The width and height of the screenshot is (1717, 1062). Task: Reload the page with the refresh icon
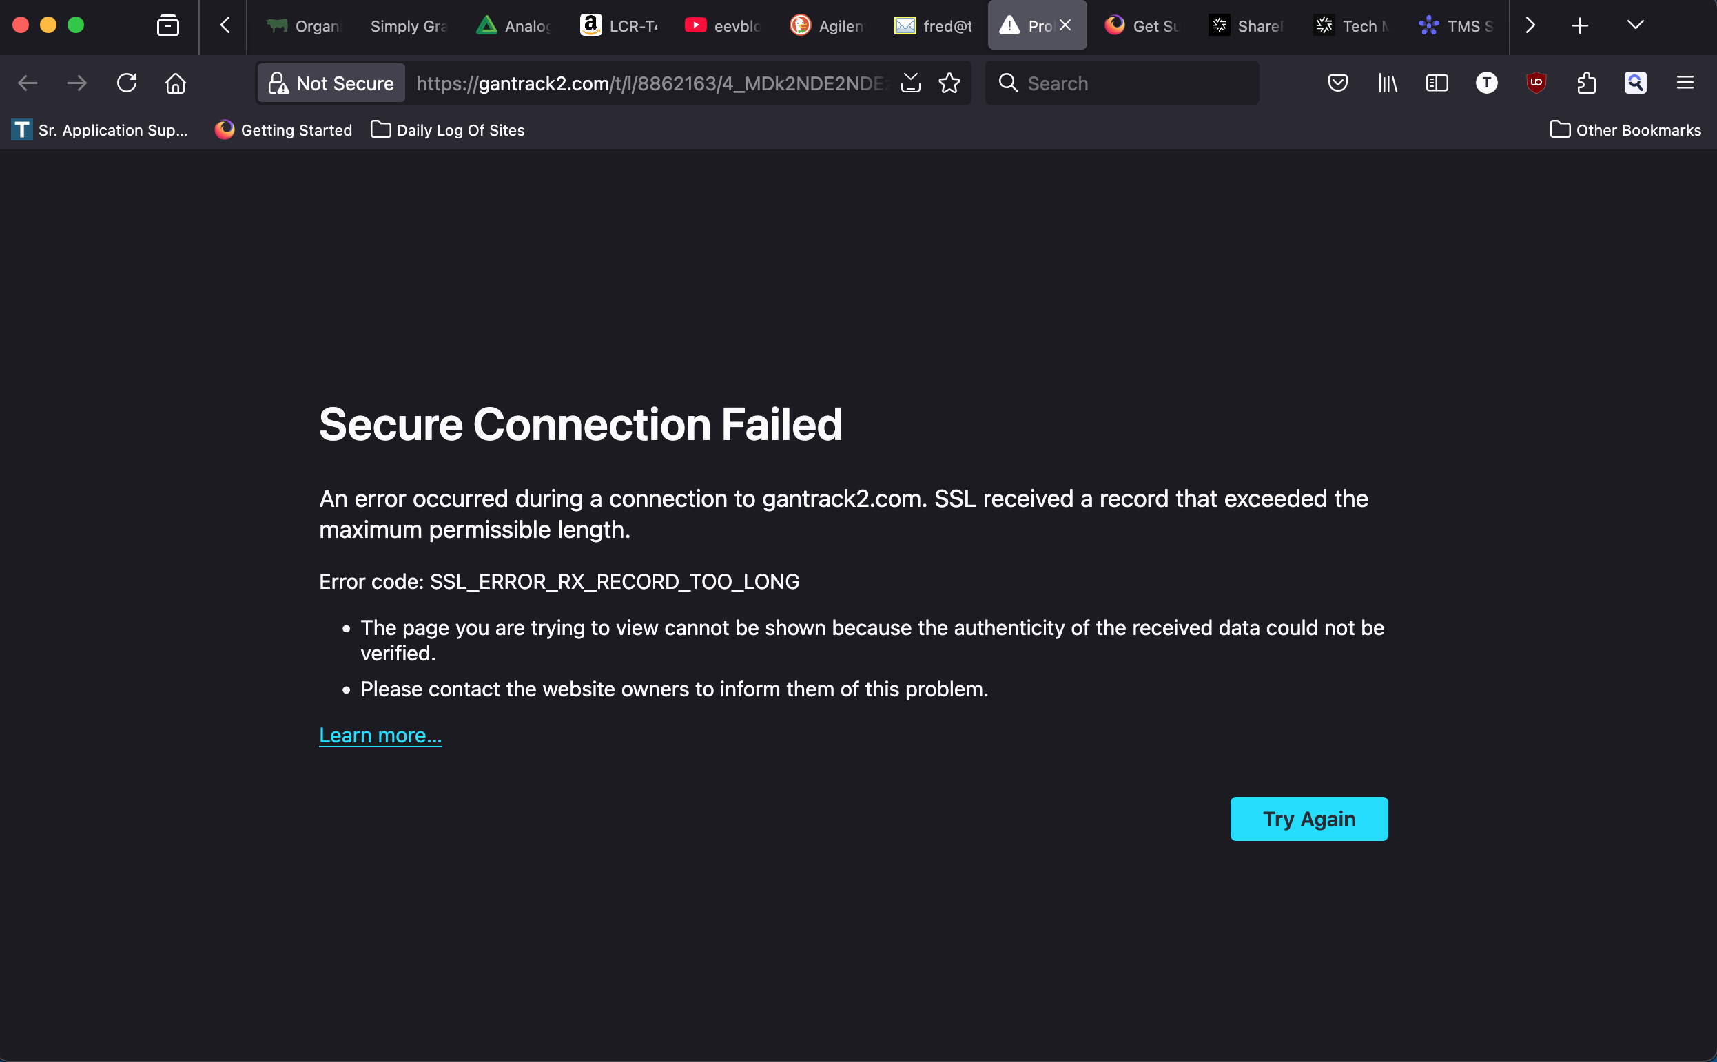click(127, 83)
